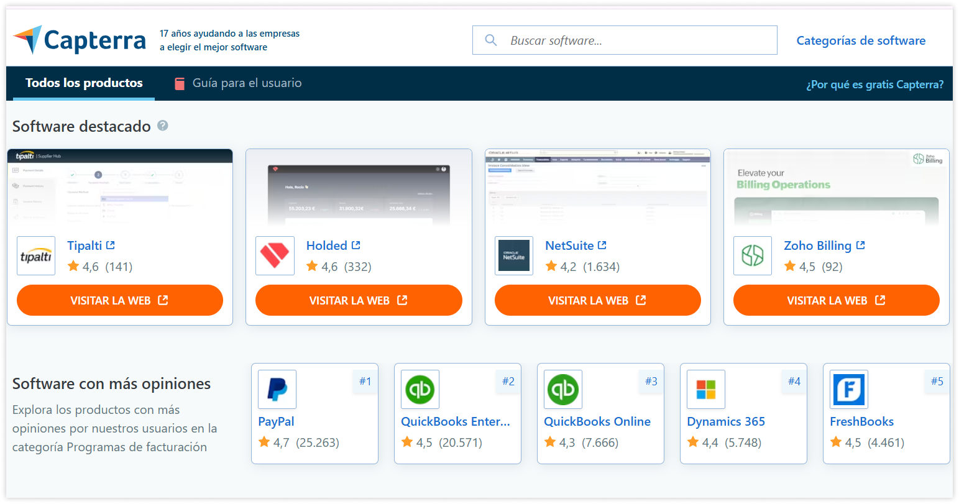Viewport: 959px width, 504px height.
Task: Click the PayPal logo icon
Action: coord(277,389)
